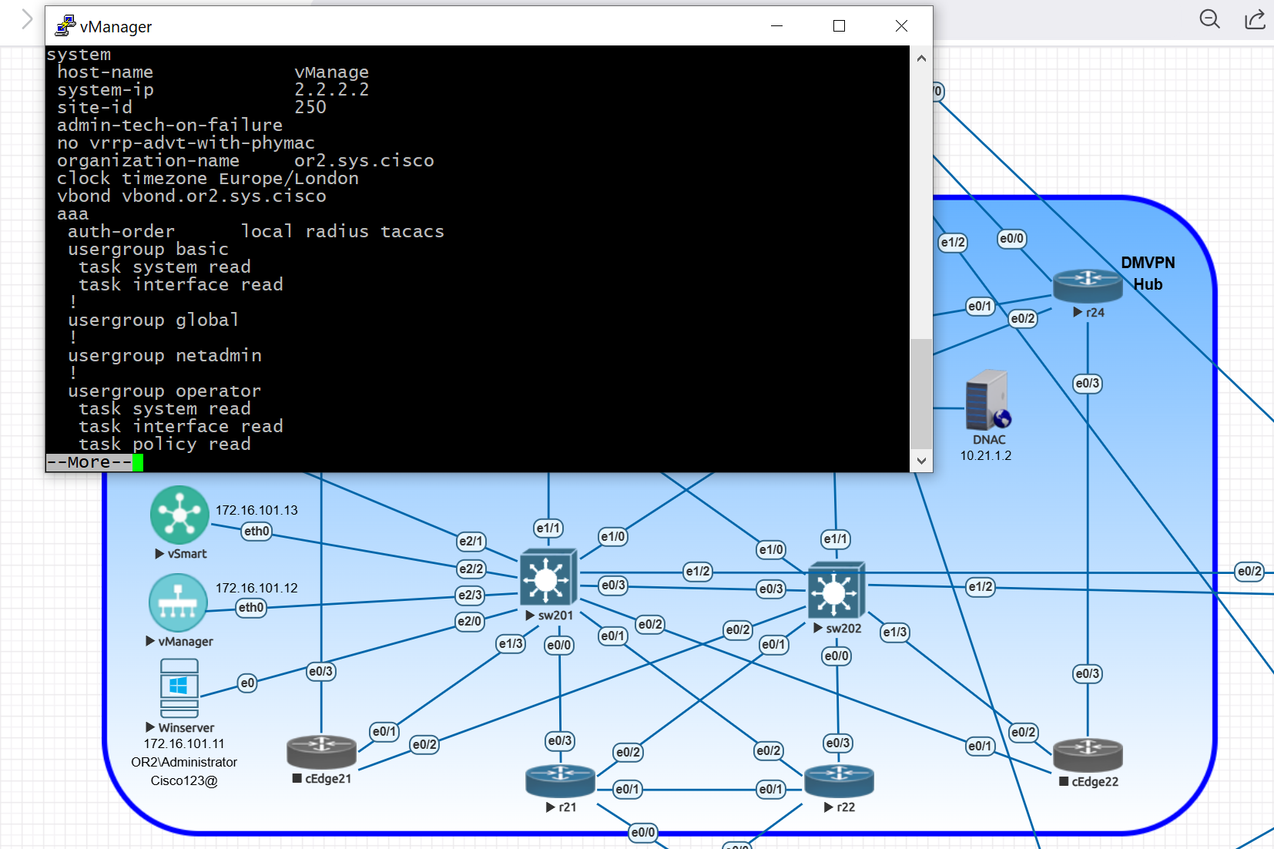Click the vSmart controller node icon

coord(179,515)
